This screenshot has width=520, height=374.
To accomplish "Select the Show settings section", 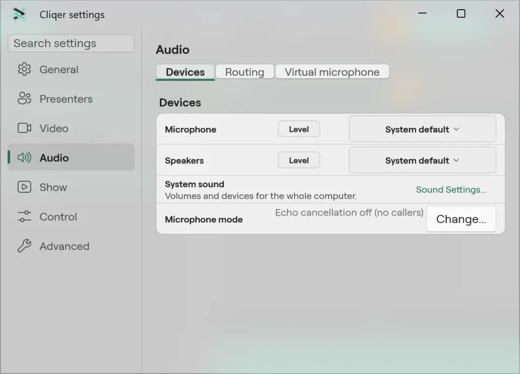I will (71, 187).
